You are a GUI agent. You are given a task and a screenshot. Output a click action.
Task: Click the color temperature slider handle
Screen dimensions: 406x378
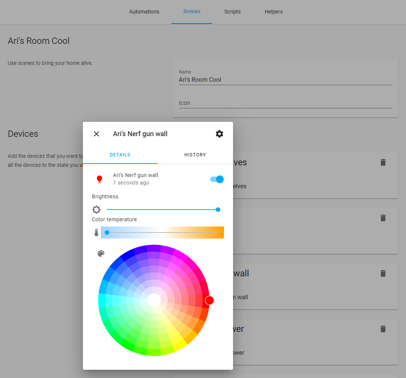[107, 232]
